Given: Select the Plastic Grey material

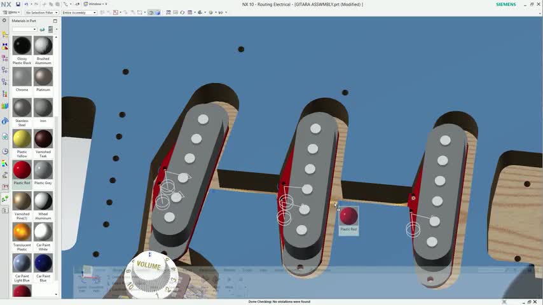Looking at the screenshot, I should 43,173.
